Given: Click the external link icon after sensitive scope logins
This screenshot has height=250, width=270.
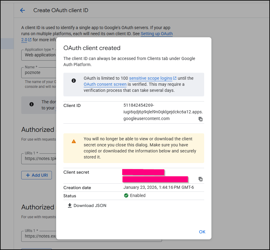Looking at the screenshot, I should [175, 78].
